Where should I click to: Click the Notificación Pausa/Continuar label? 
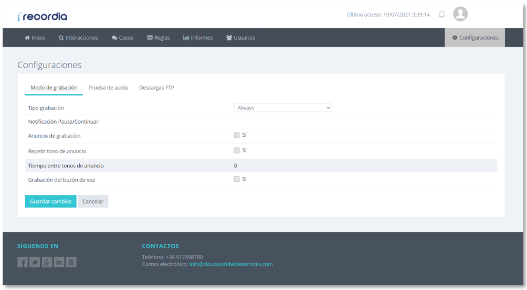pyautogui.click(x=63, y=122)
